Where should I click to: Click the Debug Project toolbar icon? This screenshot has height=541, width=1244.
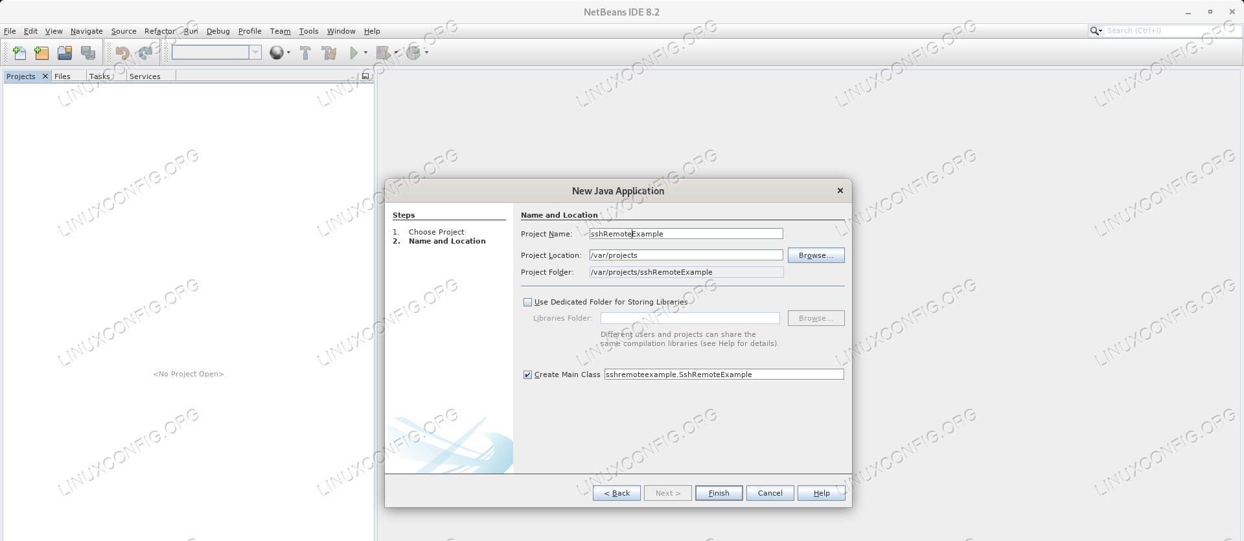384,52
